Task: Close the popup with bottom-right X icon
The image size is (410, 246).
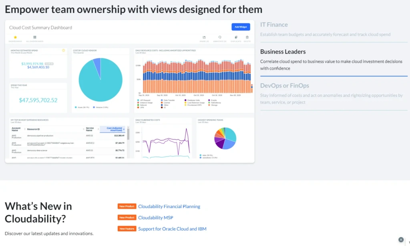Action: 401,240
